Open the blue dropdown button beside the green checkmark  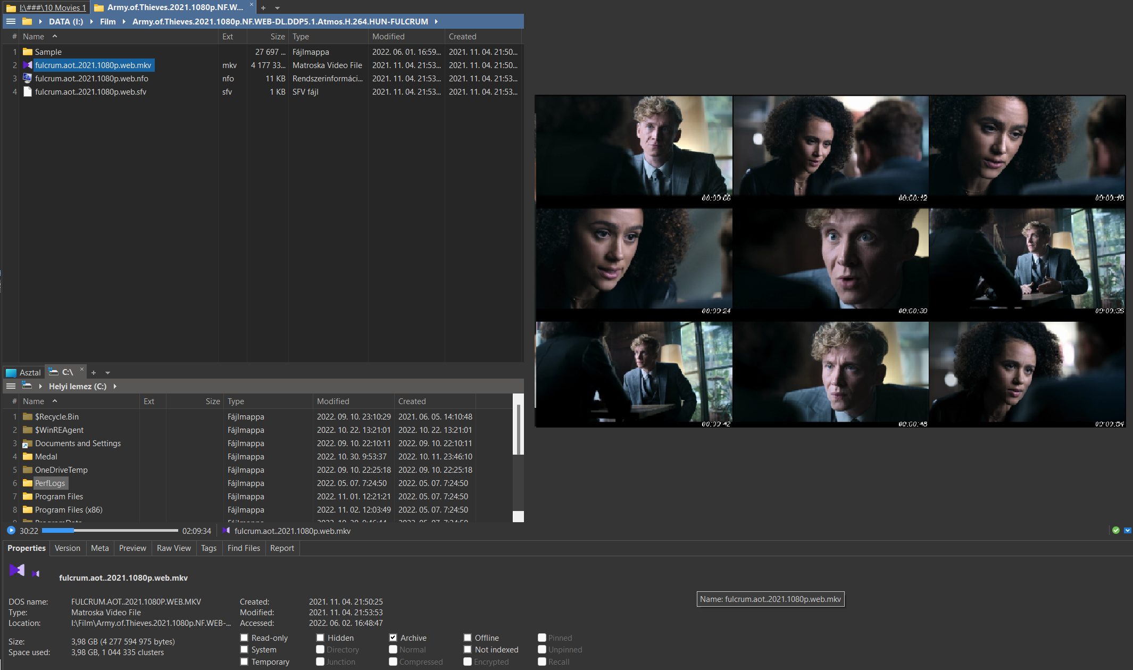[1127, 531]
